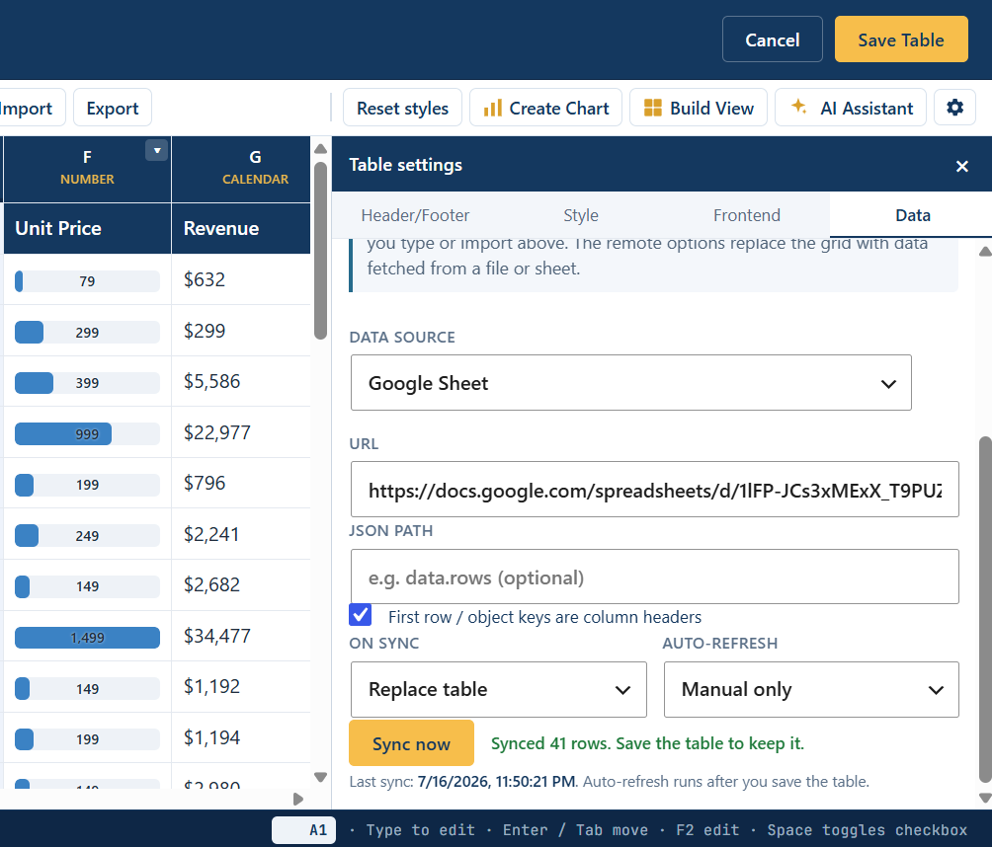Viewport: 992px width, 847px height.
Task: Open the settings gear in toolbar
Action: (954, 108)
